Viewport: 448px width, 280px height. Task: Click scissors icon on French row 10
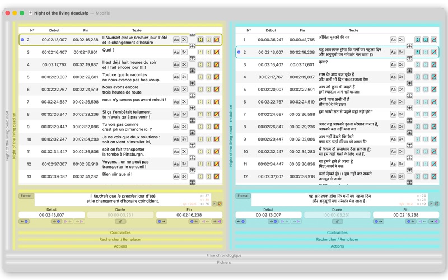click(184, 139)
